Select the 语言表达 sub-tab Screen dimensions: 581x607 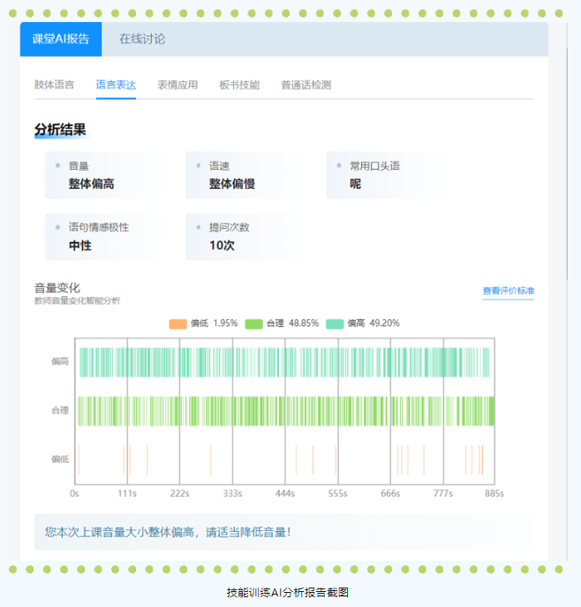116,85
